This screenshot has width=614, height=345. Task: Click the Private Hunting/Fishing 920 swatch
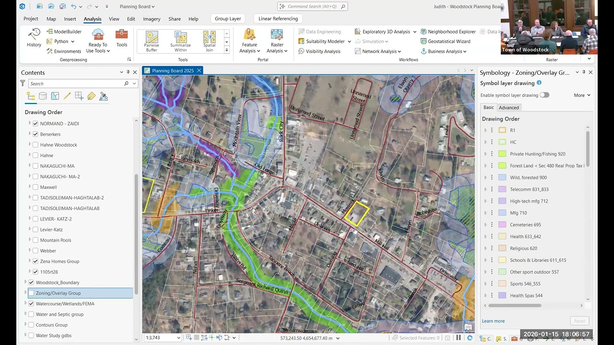coord(502,154)
